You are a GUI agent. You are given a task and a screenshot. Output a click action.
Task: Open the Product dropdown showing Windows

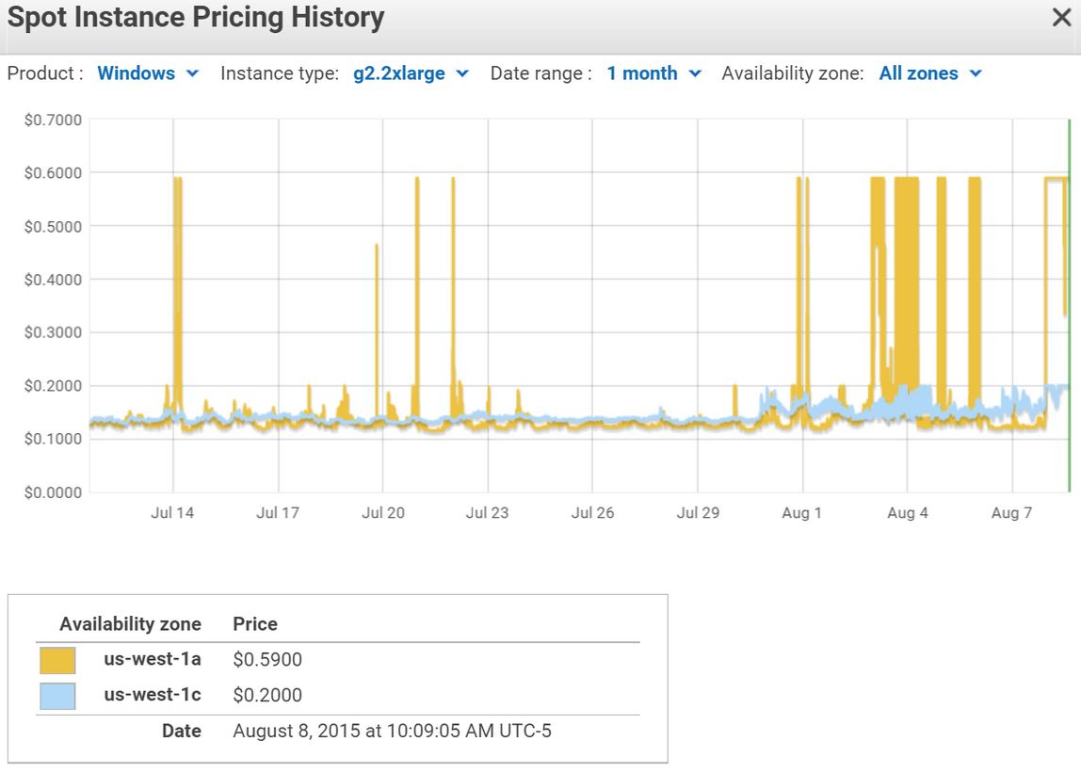tap(148, 73)
